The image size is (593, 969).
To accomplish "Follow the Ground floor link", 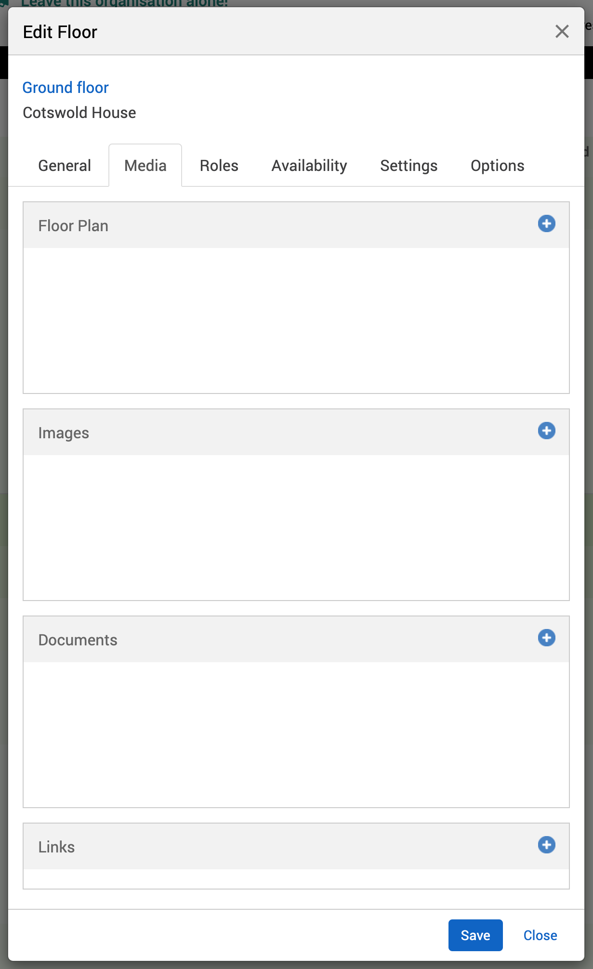I will click(66, 88).
